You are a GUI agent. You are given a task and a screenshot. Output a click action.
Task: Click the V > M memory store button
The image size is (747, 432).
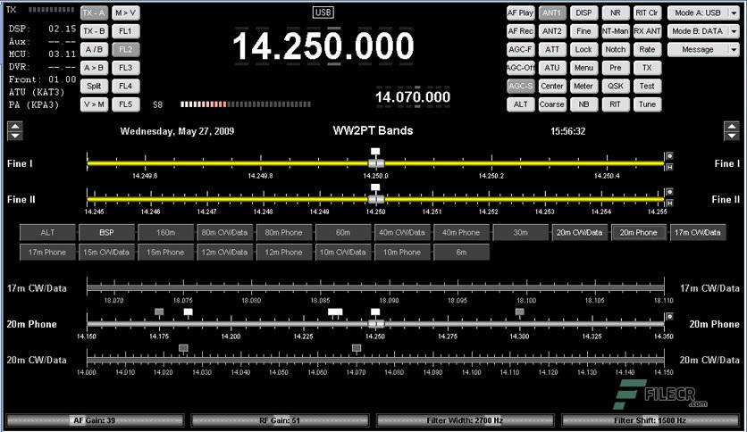pos(94,104)
